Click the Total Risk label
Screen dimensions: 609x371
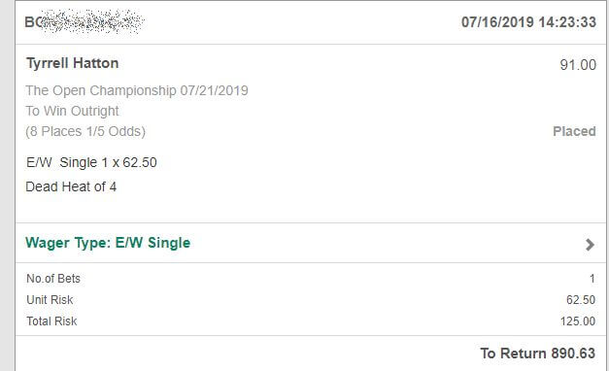point(51,321)
